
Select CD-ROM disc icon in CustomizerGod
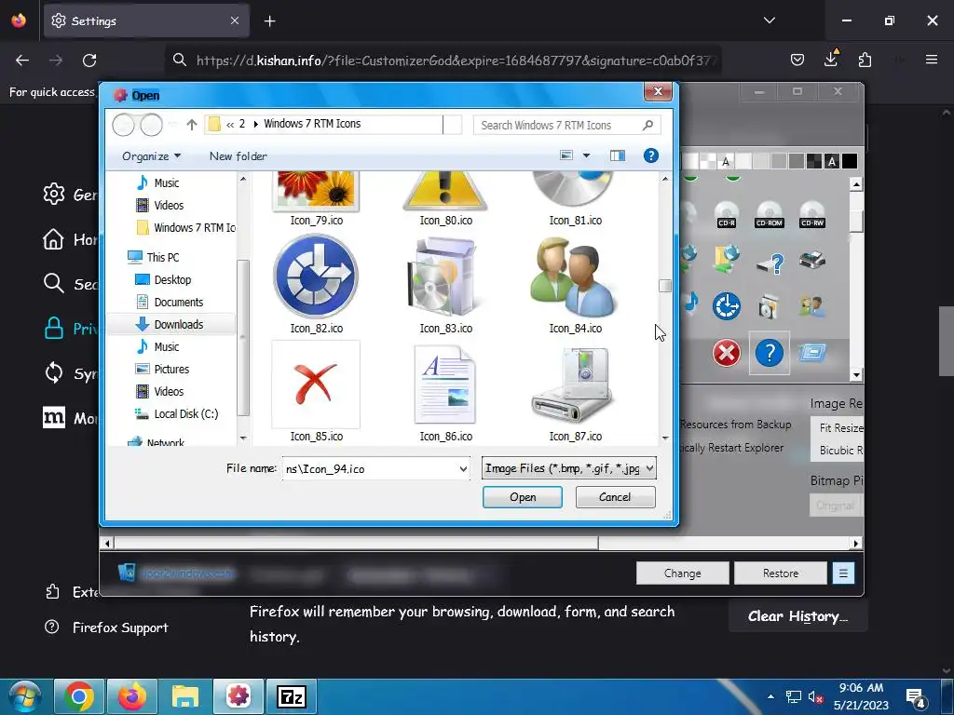(769, 215)
